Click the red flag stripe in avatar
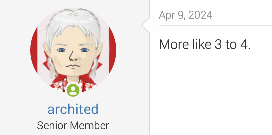The width and height of the screenshot is (272, 135). click(113, 50)
